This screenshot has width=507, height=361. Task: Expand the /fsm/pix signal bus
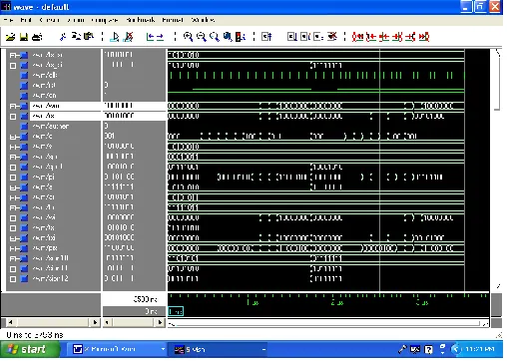(x=13, y=248)
